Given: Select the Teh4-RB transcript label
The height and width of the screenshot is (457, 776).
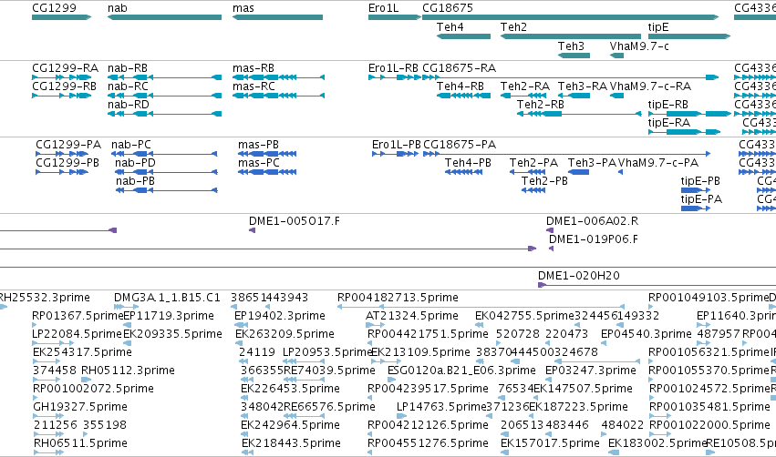Looking at the screenshot, I should click(460, 86).
